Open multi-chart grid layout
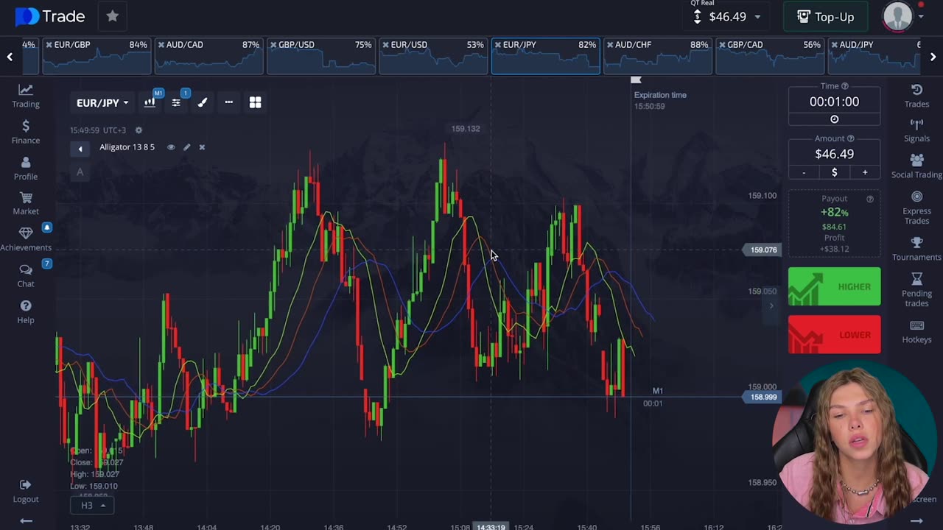Screen dimensions: 943x530 [255, 102]
